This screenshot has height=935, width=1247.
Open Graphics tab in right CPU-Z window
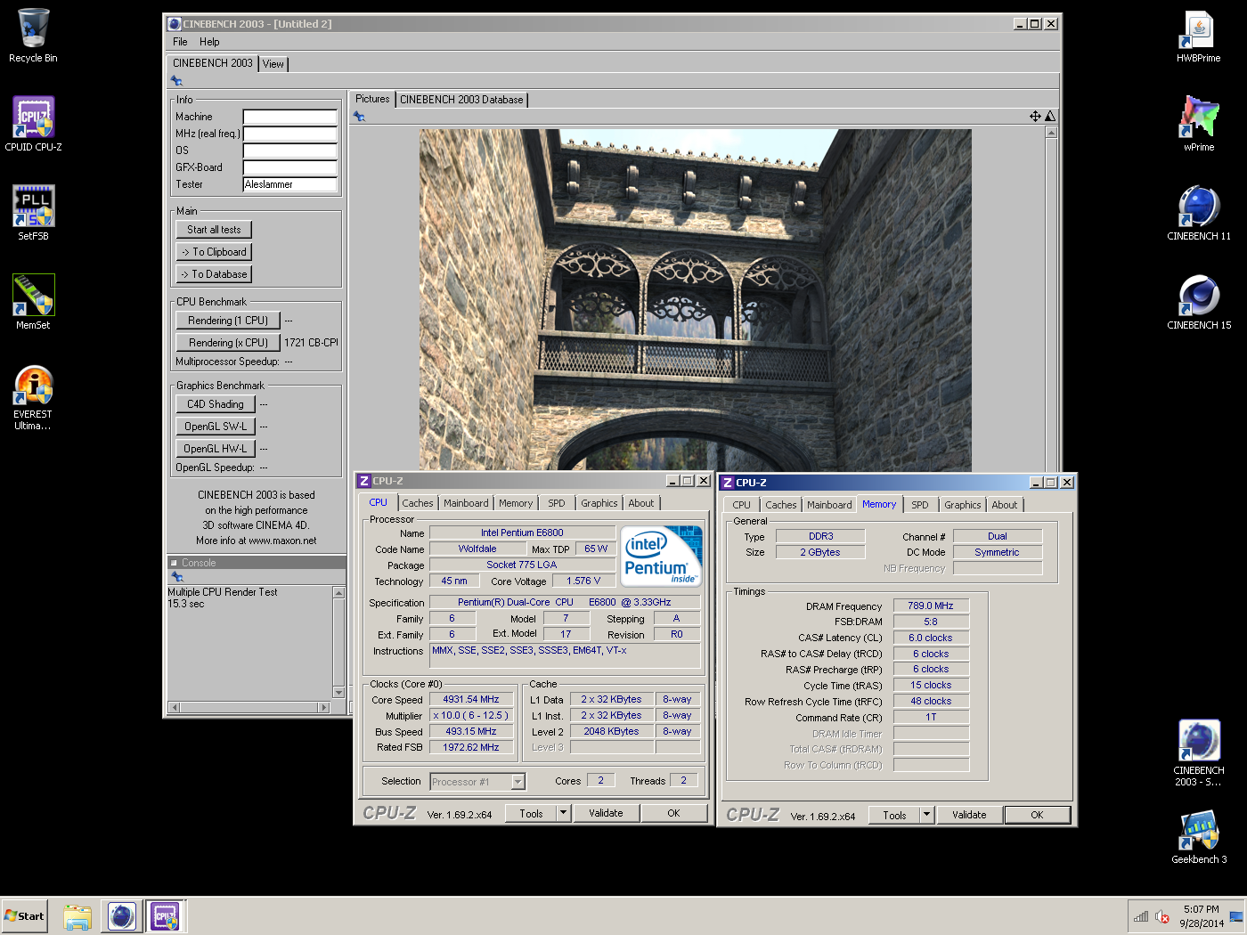click(963, 505)
